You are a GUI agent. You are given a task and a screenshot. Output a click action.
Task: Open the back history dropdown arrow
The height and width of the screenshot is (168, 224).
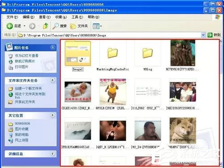[x=25, y=26]
